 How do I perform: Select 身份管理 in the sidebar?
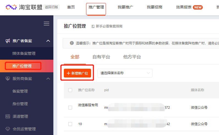(x=20, y=104)
